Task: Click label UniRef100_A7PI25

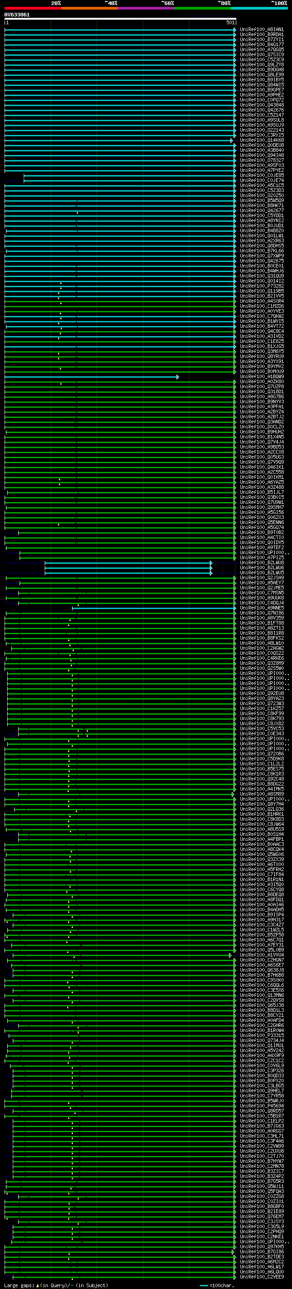Action: pos(261,557)
